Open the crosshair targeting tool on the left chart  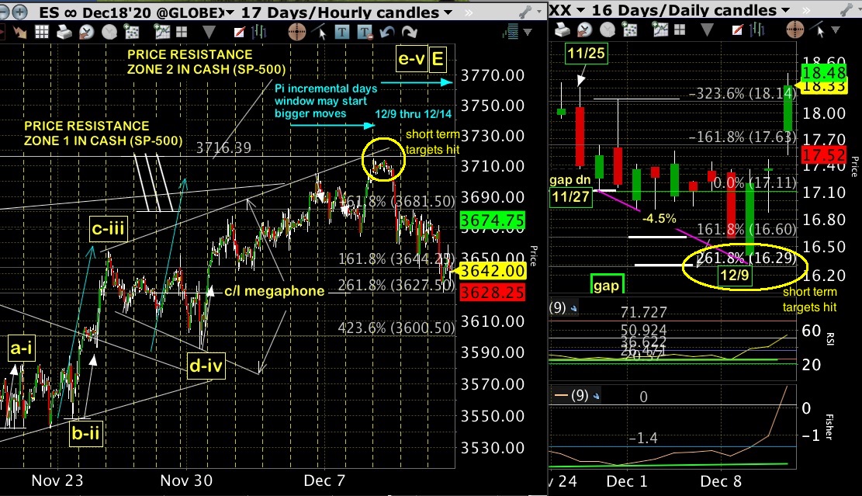pos(296,31)
